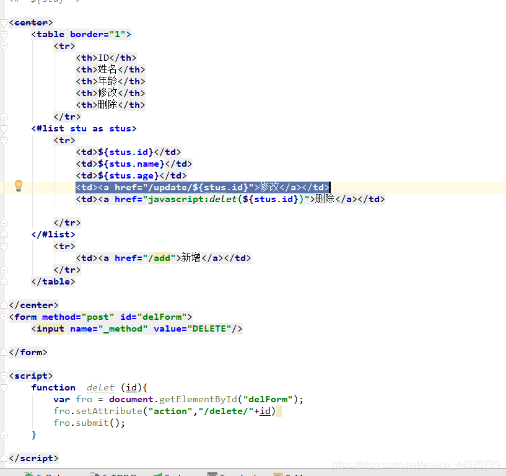
Task: Click the 修改 table header line
Action: tap(110, 93)
